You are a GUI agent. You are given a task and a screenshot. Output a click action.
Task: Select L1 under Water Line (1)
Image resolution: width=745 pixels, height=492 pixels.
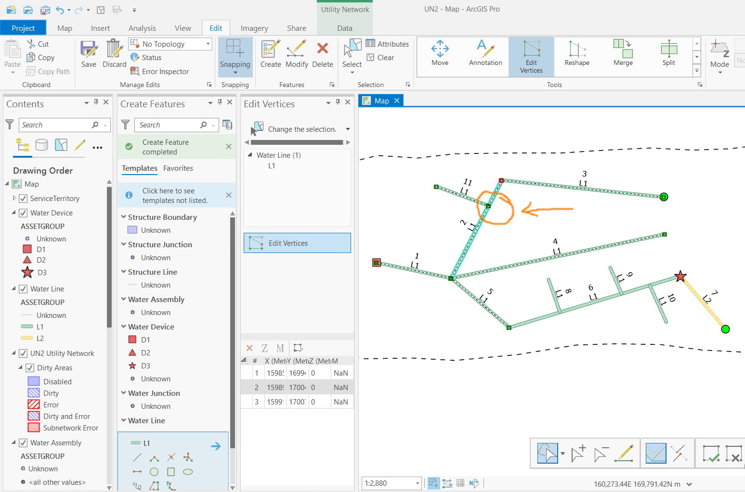272,165
